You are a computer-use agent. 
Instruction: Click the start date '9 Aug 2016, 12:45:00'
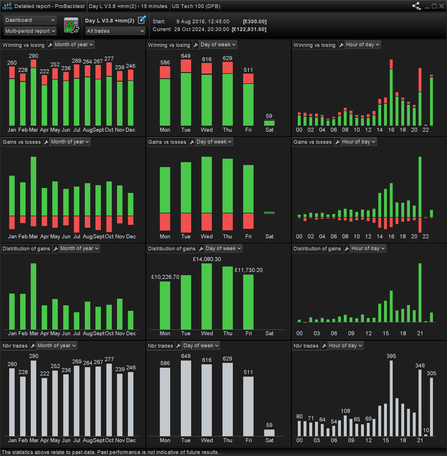pyautogui.click(x=203, y=22)
